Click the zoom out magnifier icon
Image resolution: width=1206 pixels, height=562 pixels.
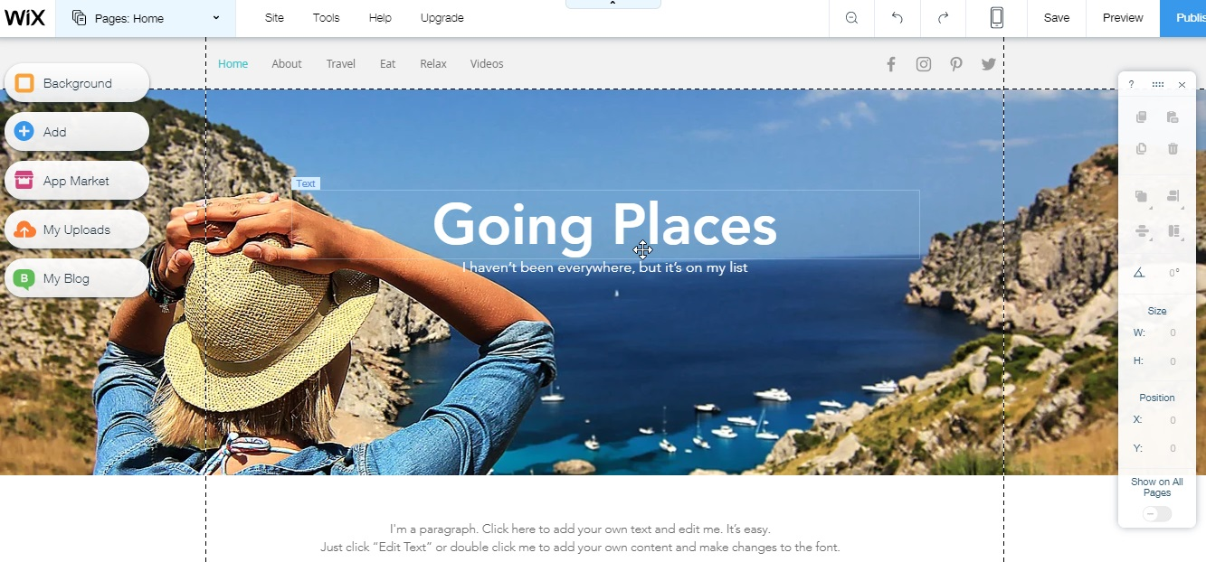851,18
